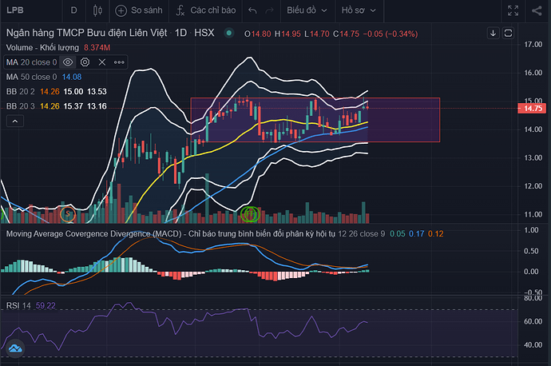Click the HSX exchange label
Viewport: 551px width, 366px height.
pyautogui.click(x=204, y=33)
